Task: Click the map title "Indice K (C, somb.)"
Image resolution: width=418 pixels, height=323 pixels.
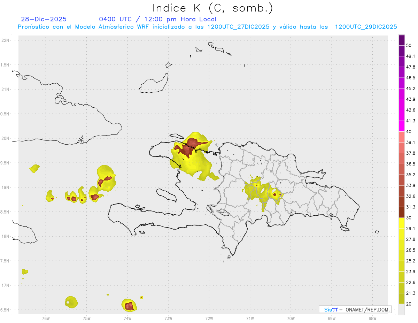Action: point(212,8)
